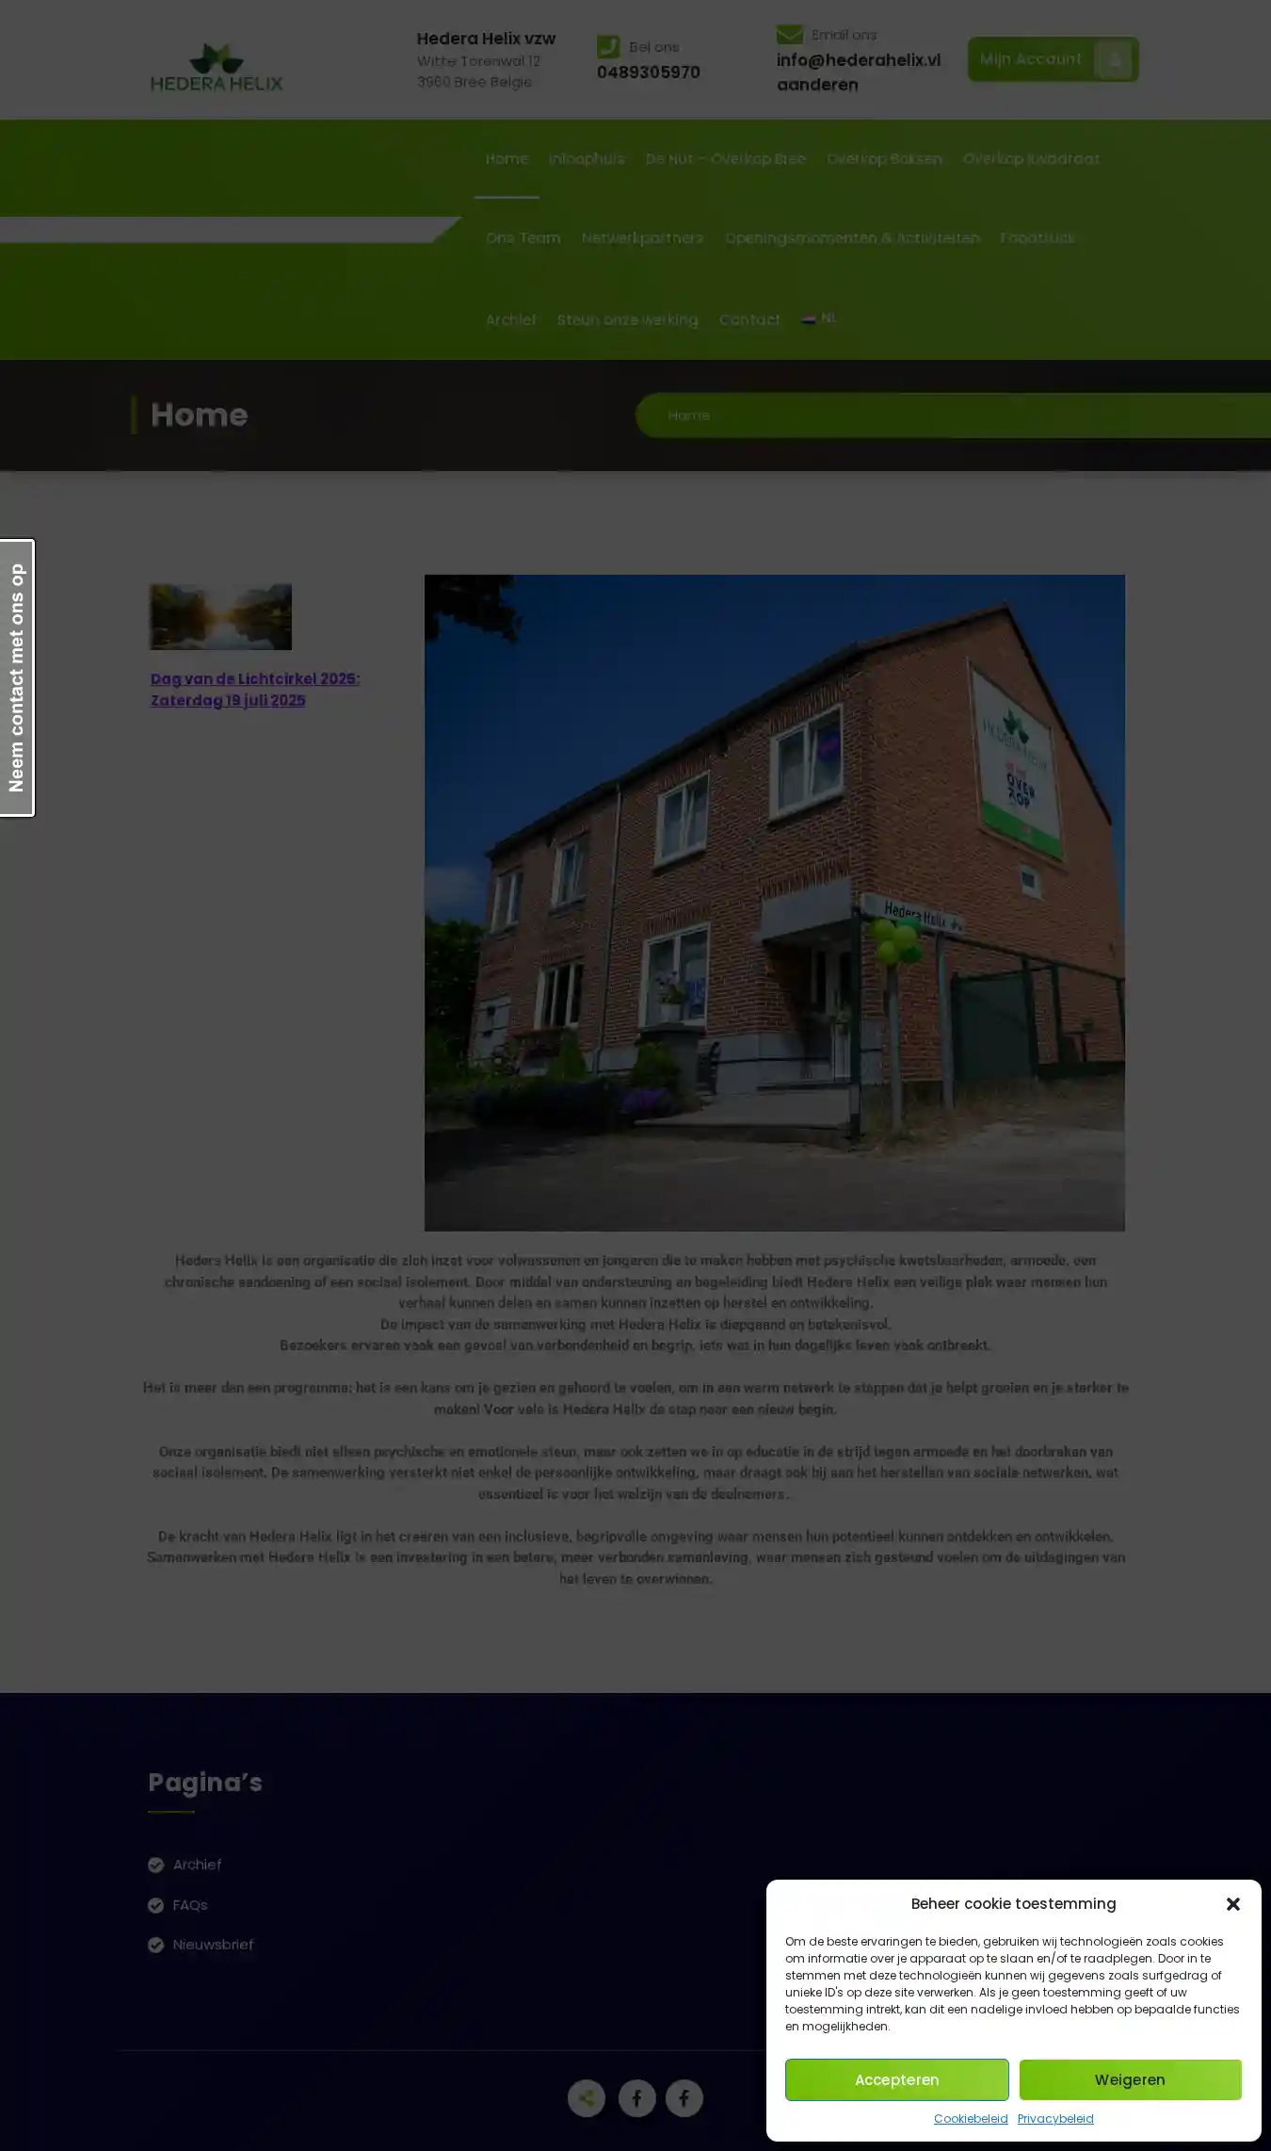Click the green email envelope icon
The height and width of the screenshot is (2151, 1271).
click(x=789, y=35)
